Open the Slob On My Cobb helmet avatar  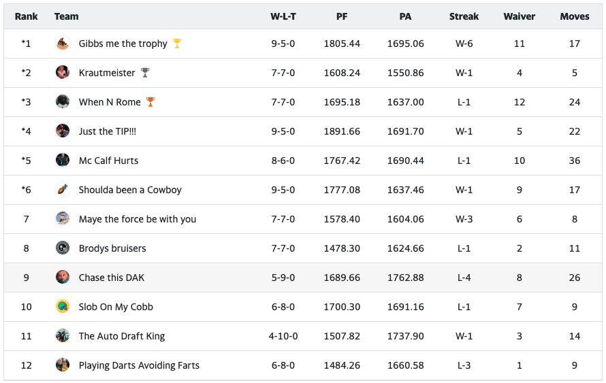click(63, 307)
